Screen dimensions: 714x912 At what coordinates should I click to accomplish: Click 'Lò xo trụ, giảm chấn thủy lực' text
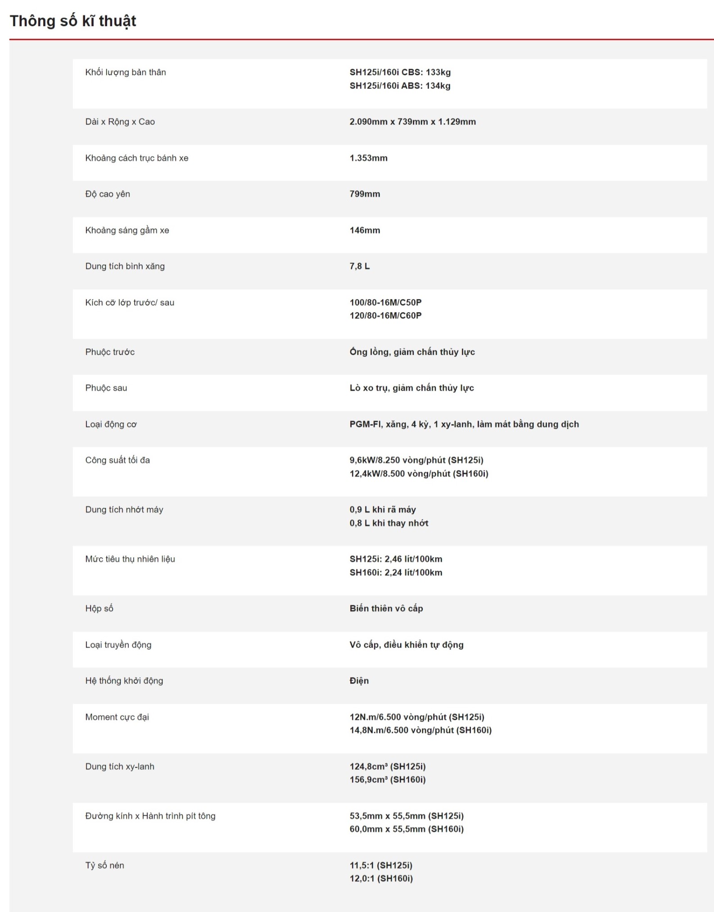pos(411,388)
